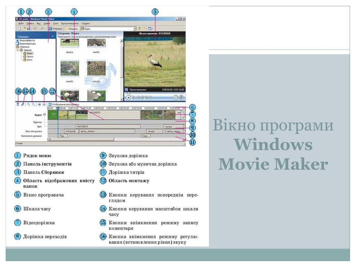Select the Відео folder in the tree
Image resolution: width=356 pixels, height=267 pixels.
click(x=28, y=53)
